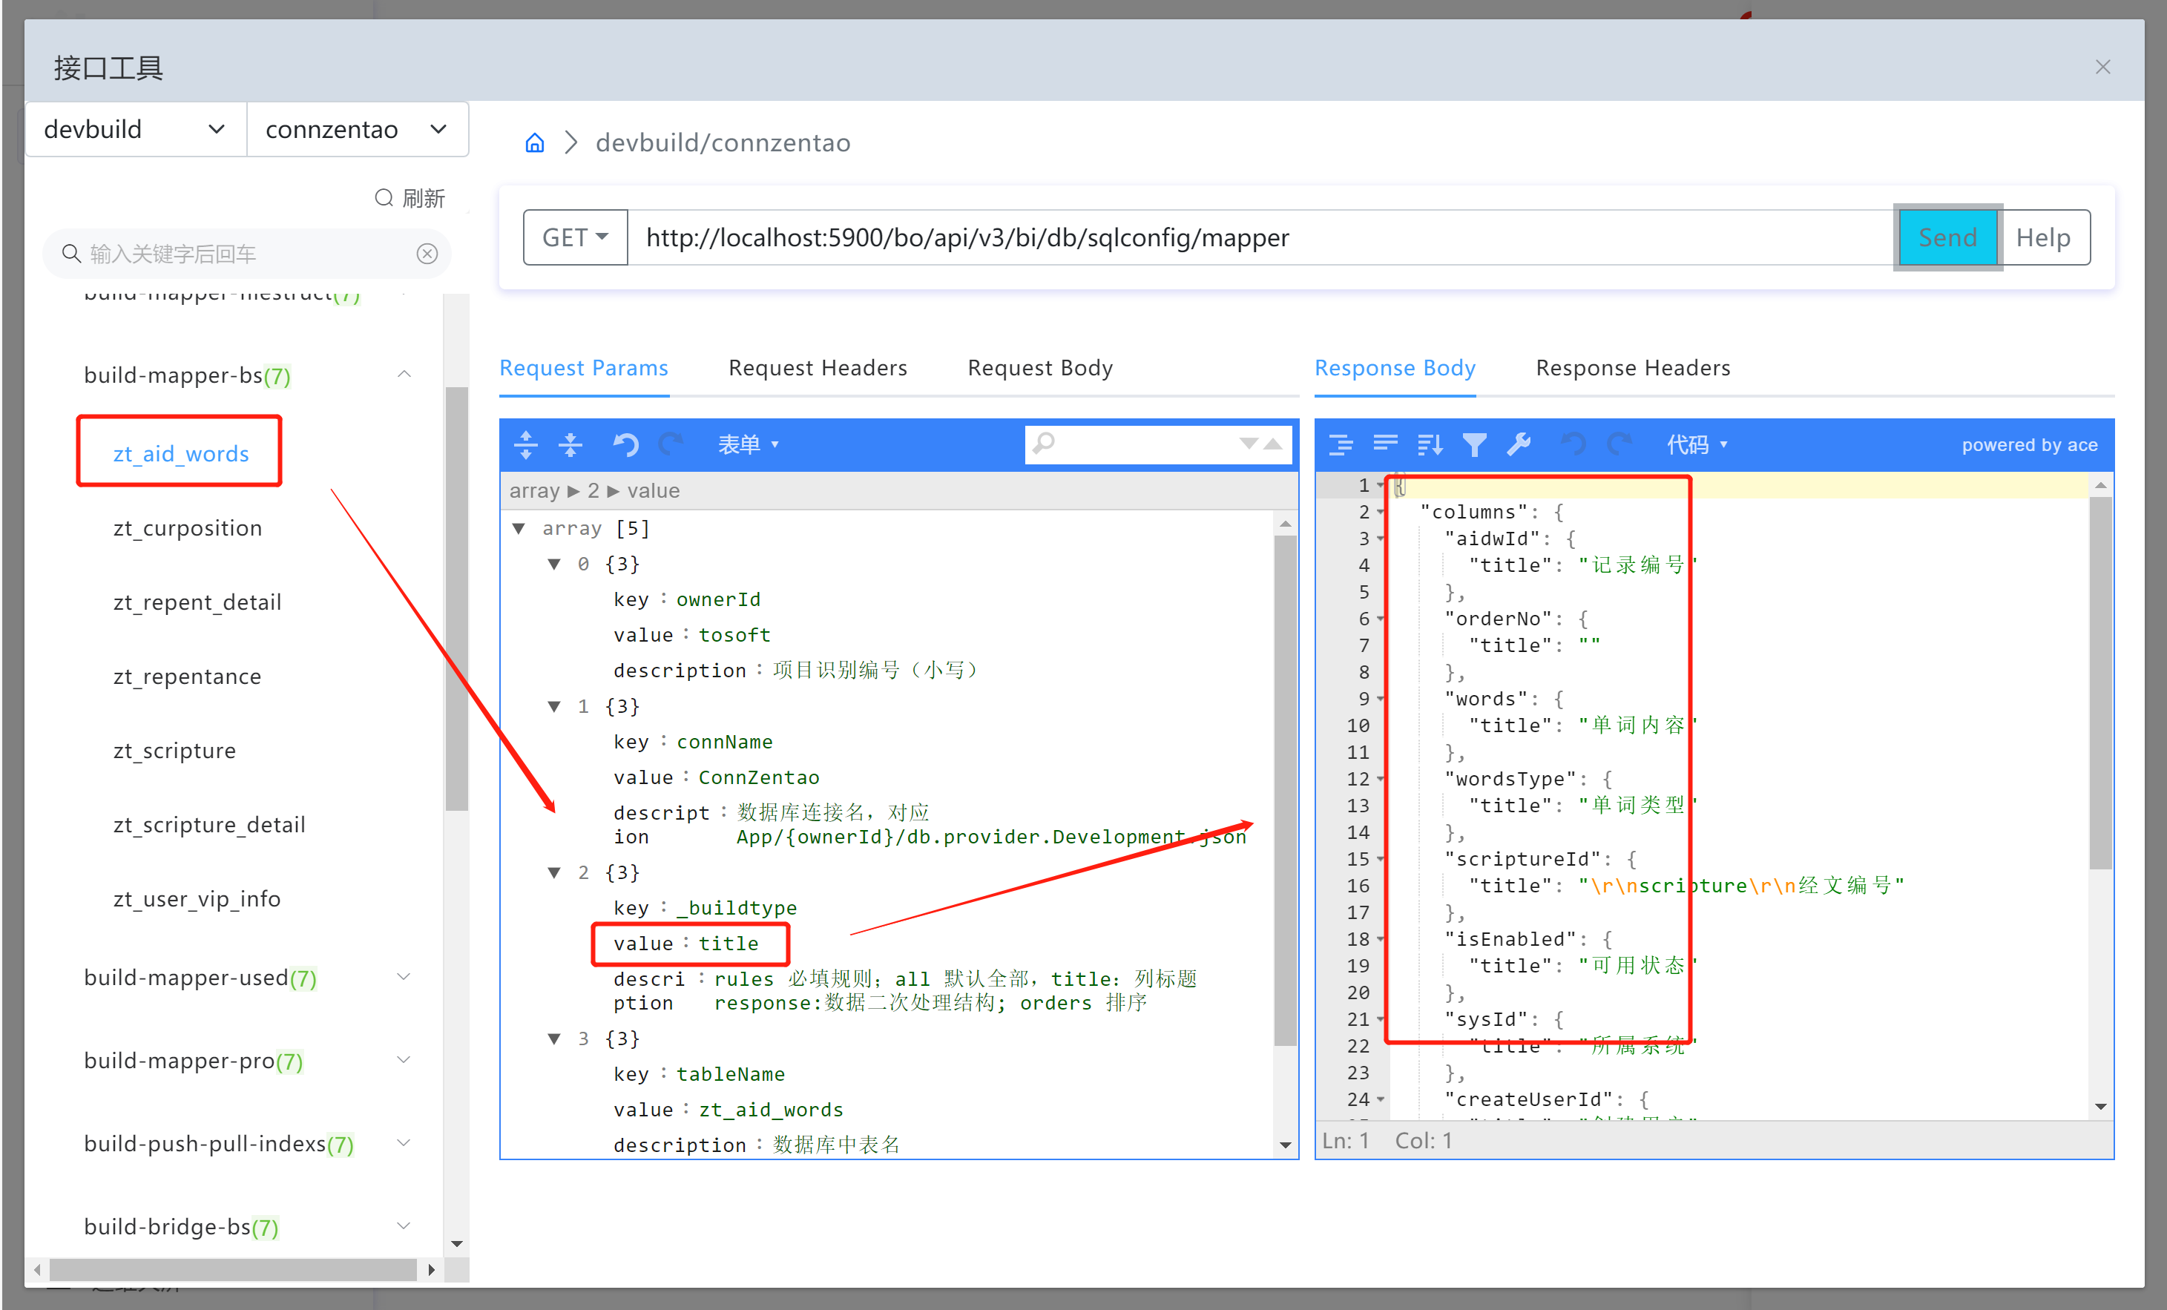Expand the build-push-pull-indexs group
The width and height of the screenshot is (2167, 1310).
[404, 1143]
